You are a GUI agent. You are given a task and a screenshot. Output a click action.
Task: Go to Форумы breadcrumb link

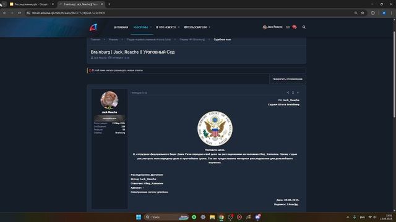coord(113,39)
